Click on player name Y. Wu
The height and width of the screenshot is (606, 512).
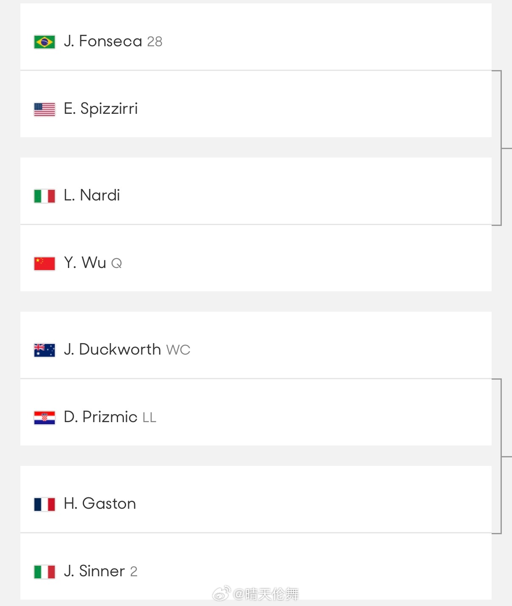click(x=85, y=263)
